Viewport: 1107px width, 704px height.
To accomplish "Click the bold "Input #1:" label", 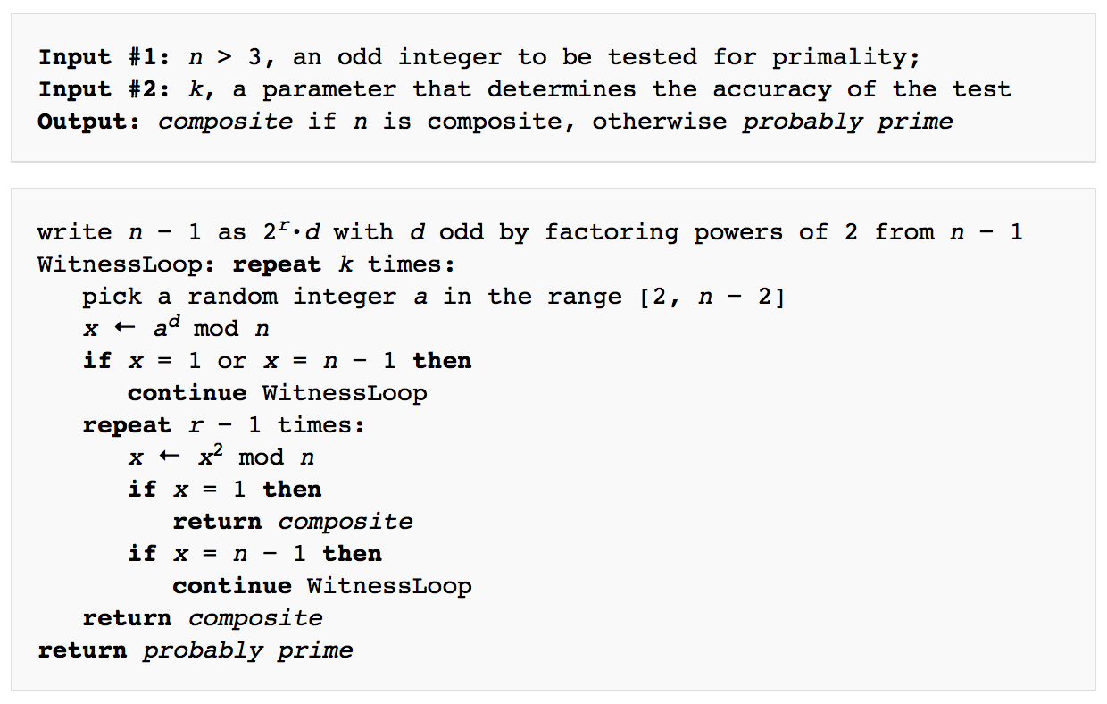I will (105, 57).
